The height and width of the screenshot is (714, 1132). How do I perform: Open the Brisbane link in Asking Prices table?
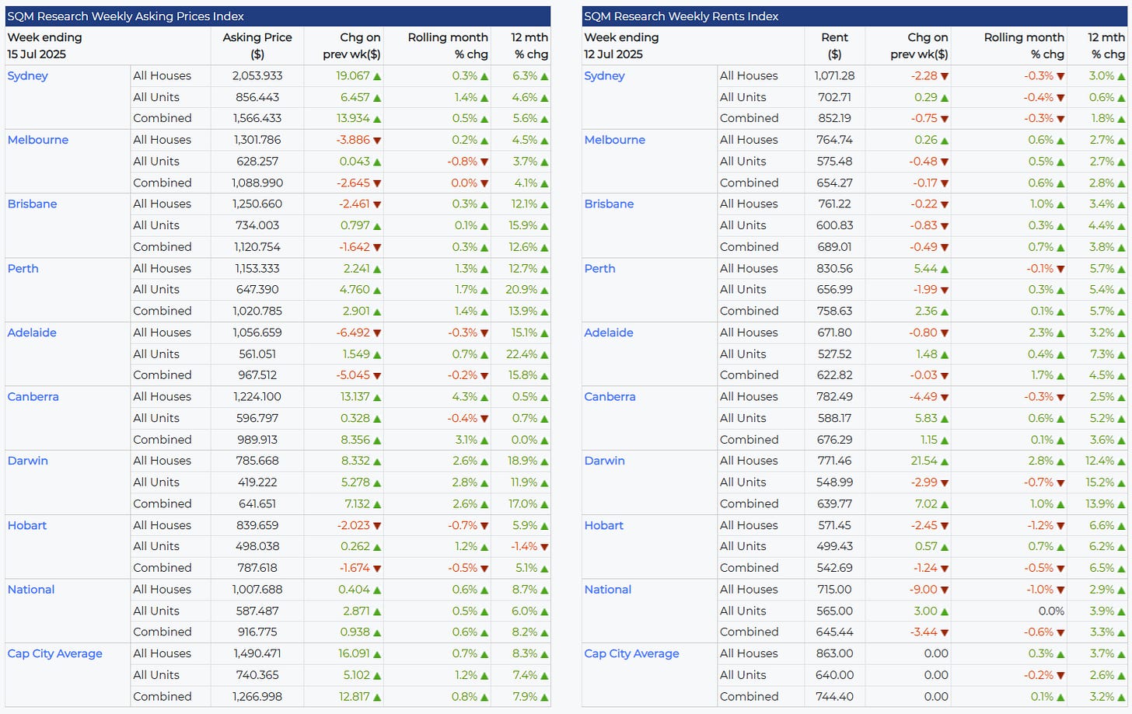(32, 204)
